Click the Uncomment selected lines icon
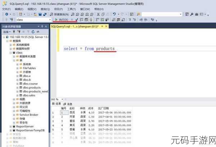Screen dimensions: 216x147 pos(135,20)
